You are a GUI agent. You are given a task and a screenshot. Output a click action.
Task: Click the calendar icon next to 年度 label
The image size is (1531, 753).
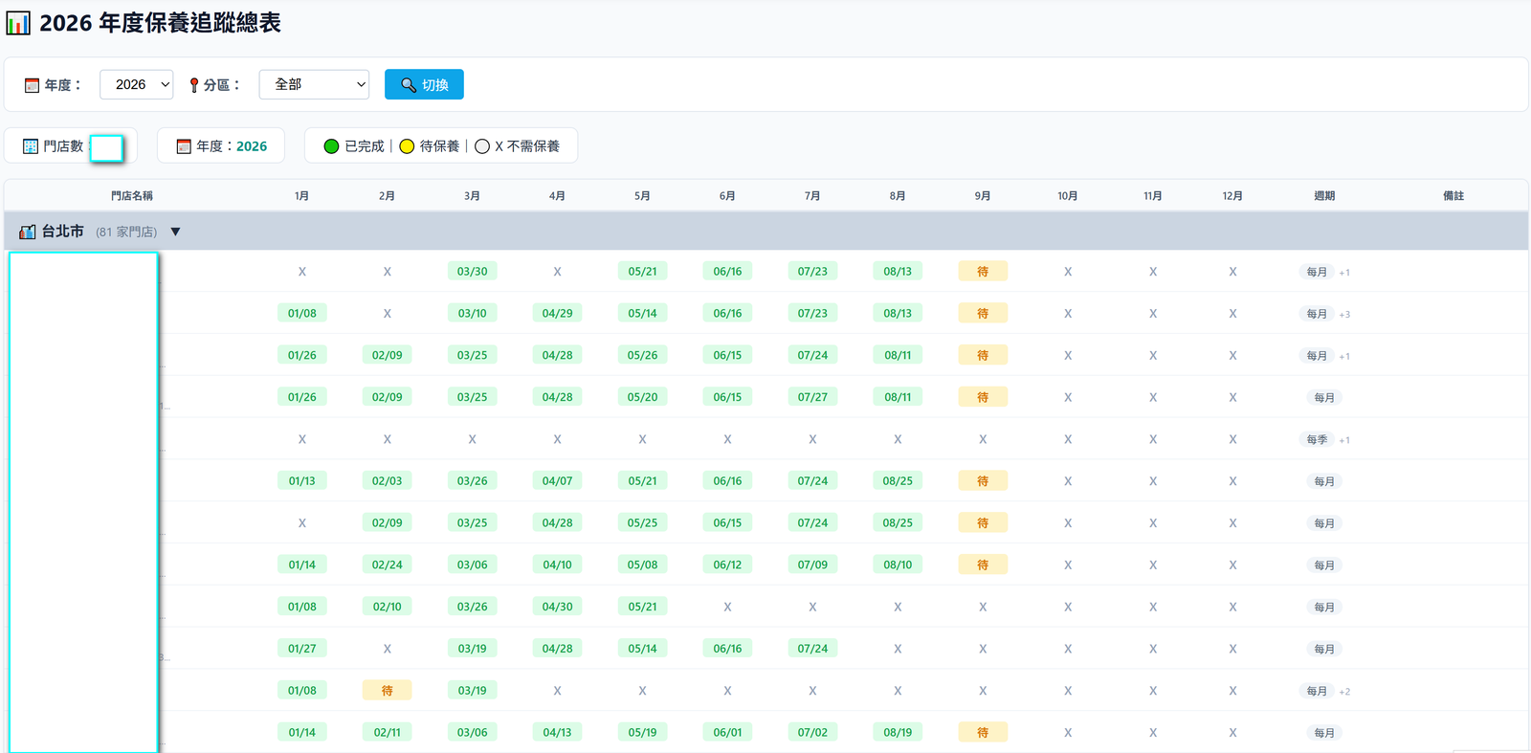(32, 85)
